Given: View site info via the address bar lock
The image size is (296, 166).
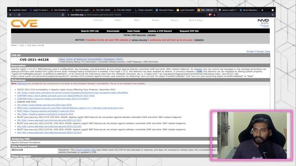Looking at the screenshot, I should pyautogui.click(x=68, y=15).
